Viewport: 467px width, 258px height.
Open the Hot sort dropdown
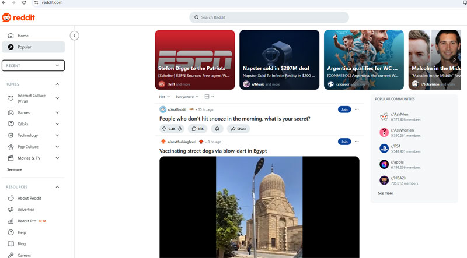click(x=164, y=97)
